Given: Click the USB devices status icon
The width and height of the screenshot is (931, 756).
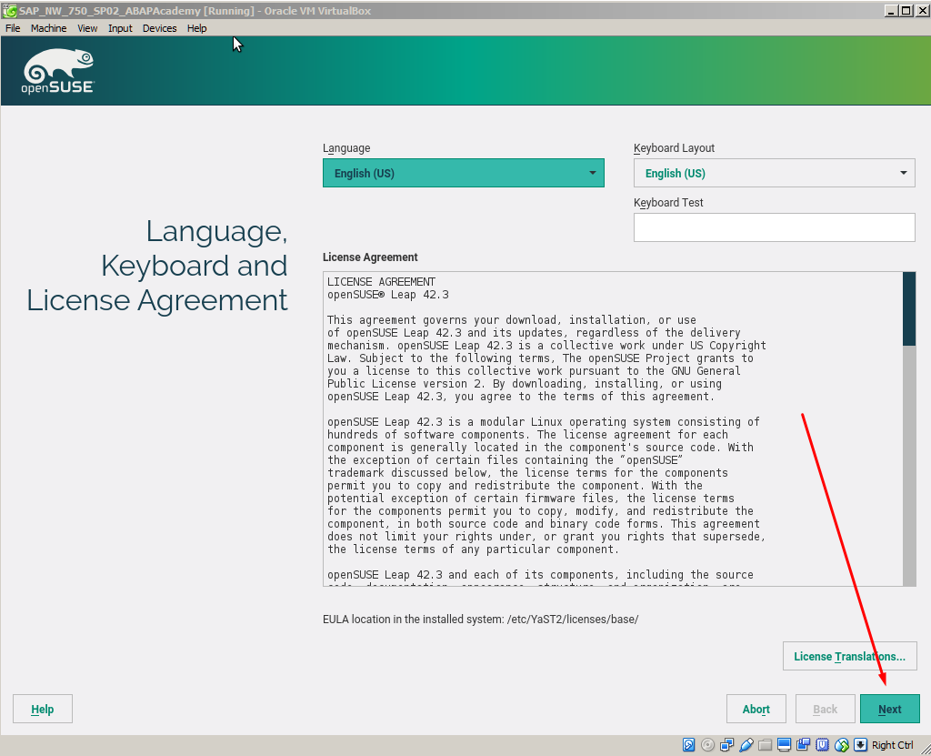Looking at the screenshot, I should point(746,745).
